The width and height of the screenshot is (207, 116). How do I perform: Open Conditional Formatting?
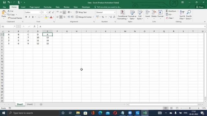[x=123, y=15]
